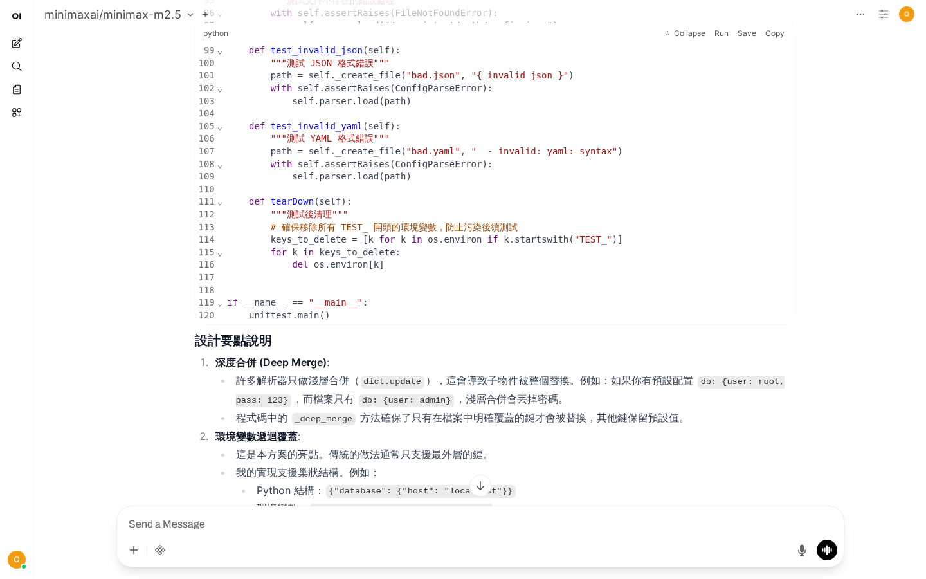
Task: Click the new chat pencil icon
Action: point(17,43)
